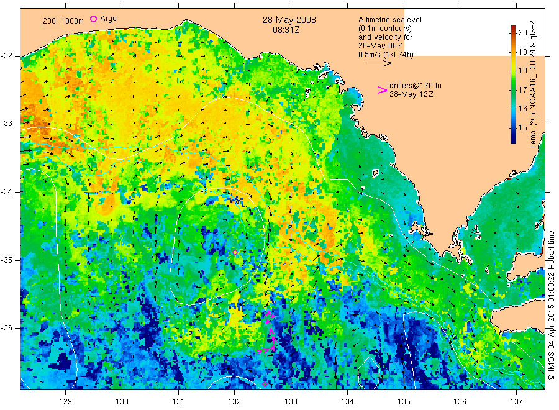Click the magenta drifter arrow symbol in legend
559x410 pixels.
pos(382,90)
